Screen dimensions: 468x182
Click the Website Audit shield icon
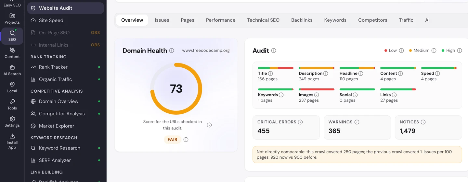(x=33, y=8)
